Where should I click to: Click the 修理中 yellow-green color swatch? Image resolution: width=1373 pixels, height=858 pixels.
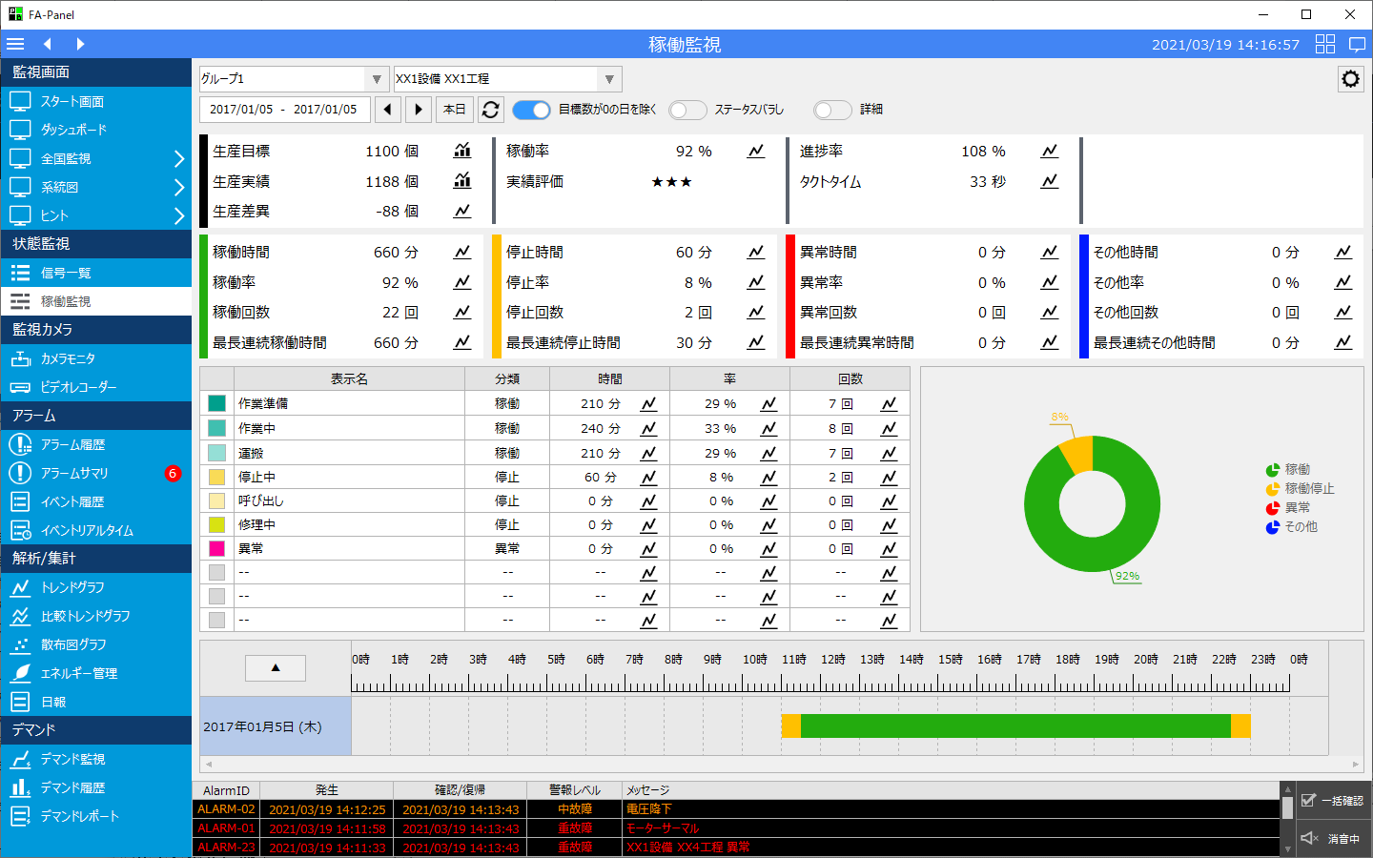tap(216, 524)
